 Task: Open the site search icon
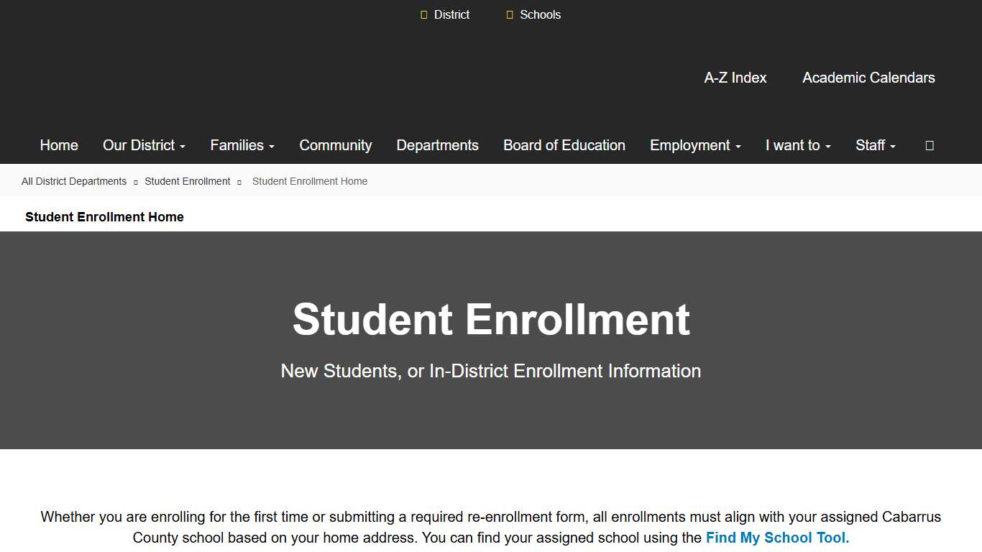point(929,145)
